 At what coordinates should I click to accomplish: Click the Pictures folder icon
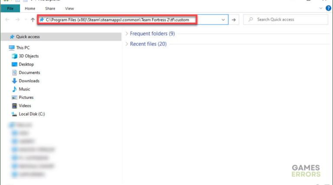pos(14,97)
